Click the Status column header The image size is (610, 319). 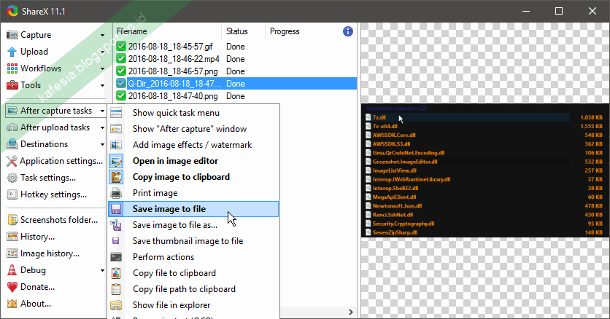pos(244,31)
